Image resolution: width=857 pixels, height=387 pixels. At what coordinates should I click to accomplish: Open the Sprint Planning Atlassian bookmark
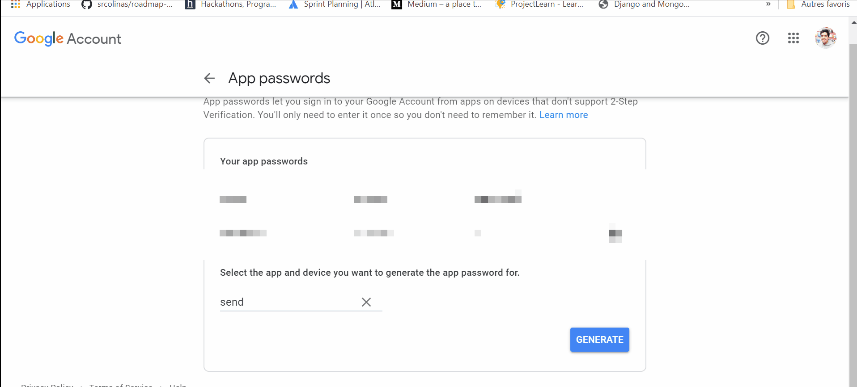pos(334,4)
